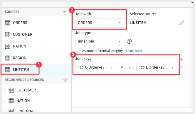Expand recommended CUSTOMER source
The width and height of the screenshot is (195, 114).
[x=5, y=90]
